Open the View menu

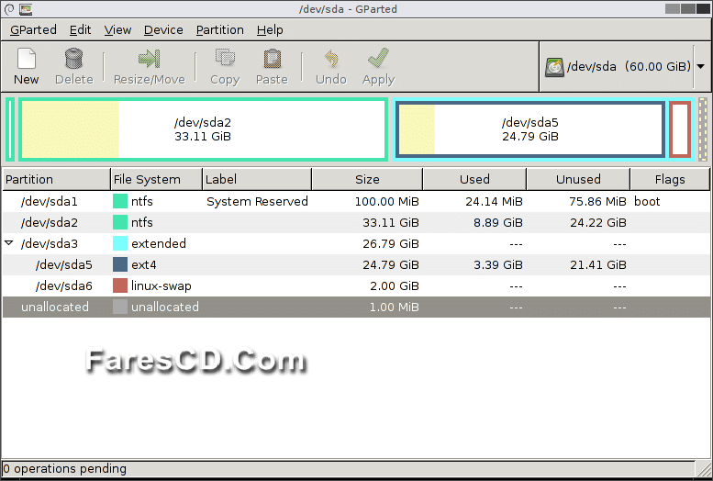click(x=117, y=30)
